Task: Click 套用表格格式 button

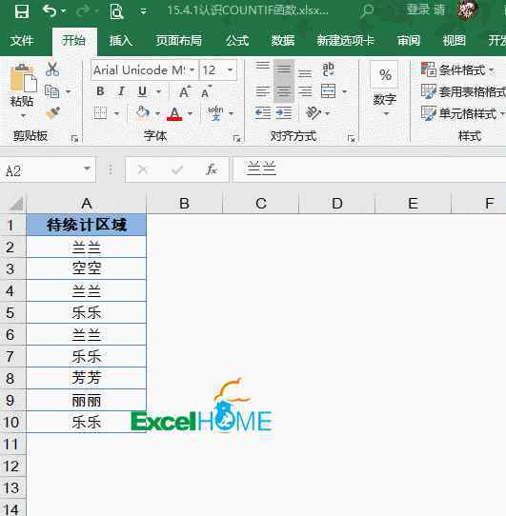Action: 463,91
